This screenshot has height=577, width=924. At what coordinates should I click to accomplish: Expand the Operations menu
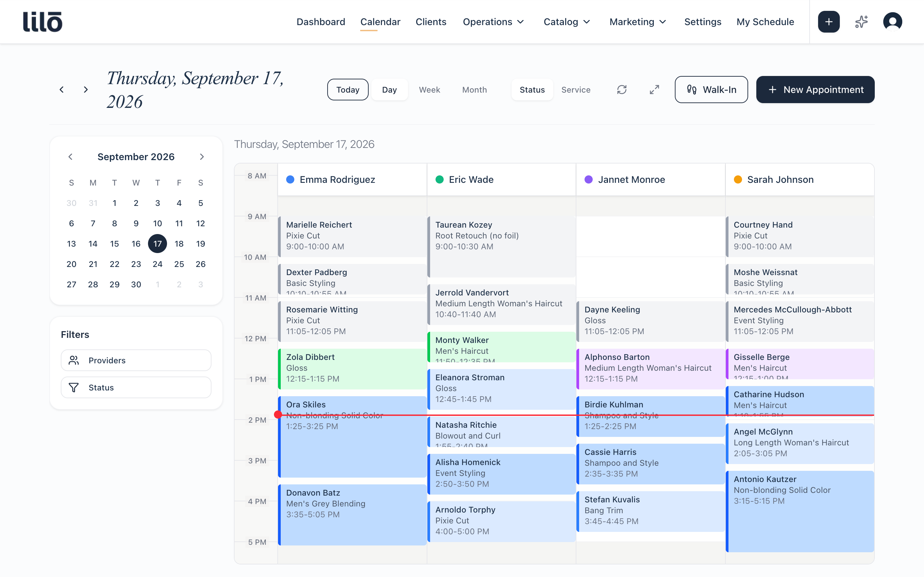493,22
